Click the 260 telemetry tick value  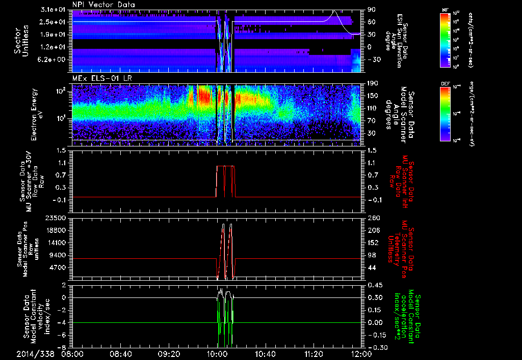(x=373, y=218)
